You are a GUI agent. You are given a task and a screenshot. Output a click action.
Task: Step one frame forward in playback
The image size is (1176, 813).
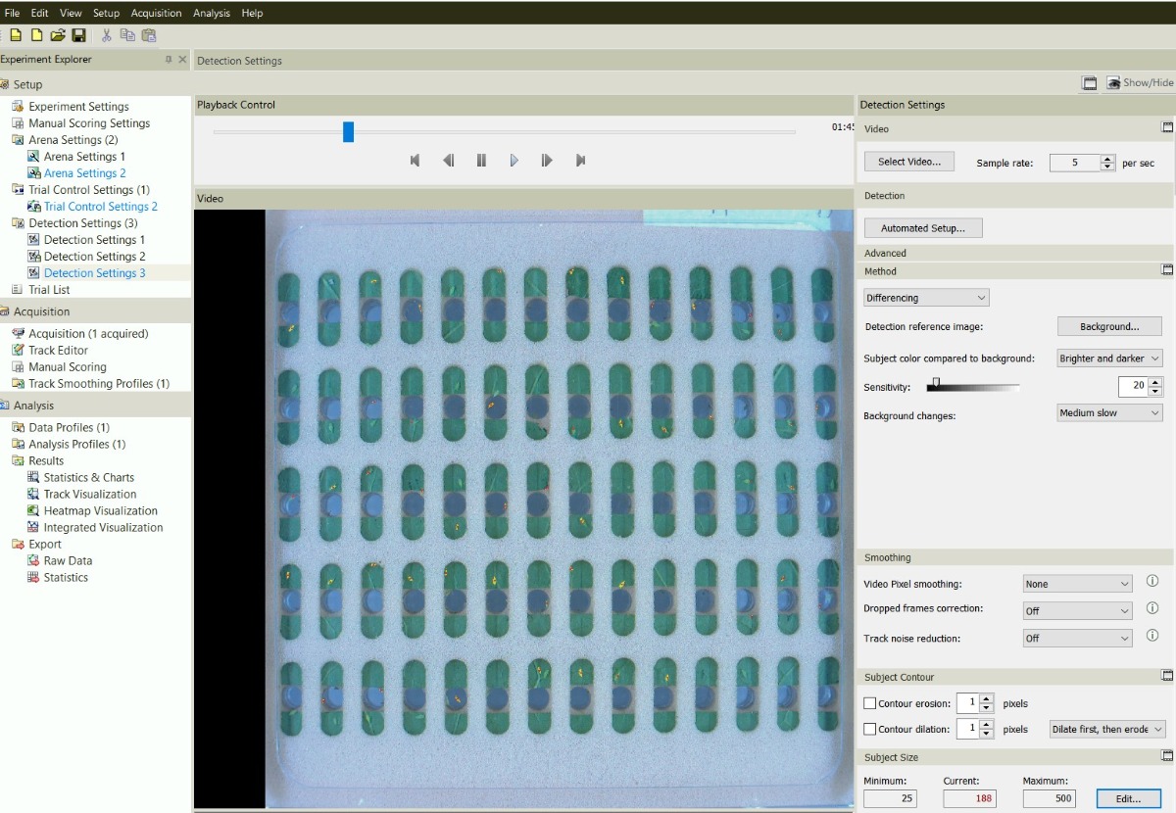coord(547,161)
